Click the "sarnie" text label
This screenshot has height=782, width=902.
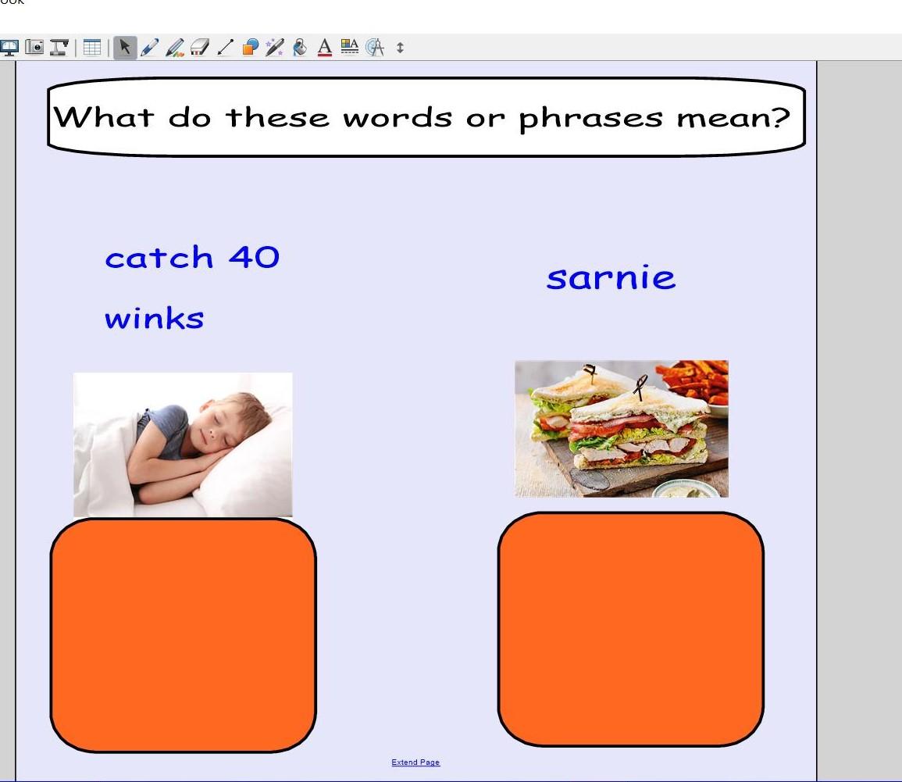tap(611, 277)
